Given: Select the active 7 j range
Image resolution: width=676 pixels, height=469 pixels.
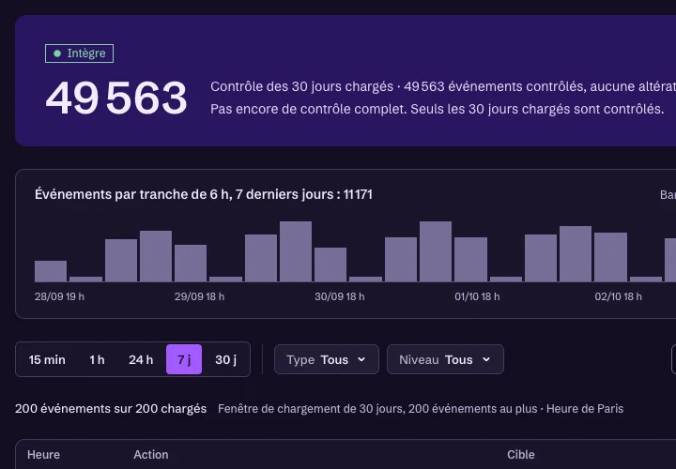Looking at the screenshot, I should click(x=184, y=359).
